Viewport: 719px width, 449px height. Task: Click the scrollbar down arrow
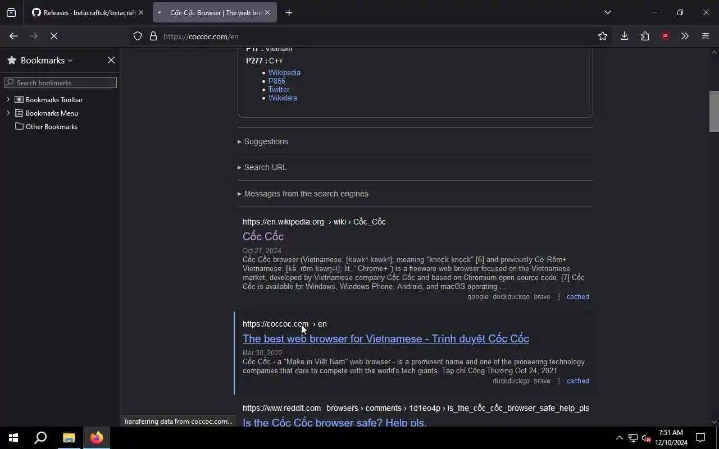714,422
